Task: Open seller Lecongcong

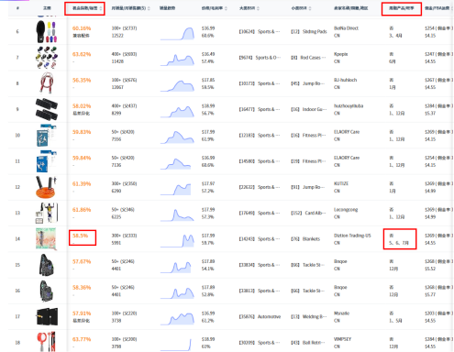Action: 346,210
